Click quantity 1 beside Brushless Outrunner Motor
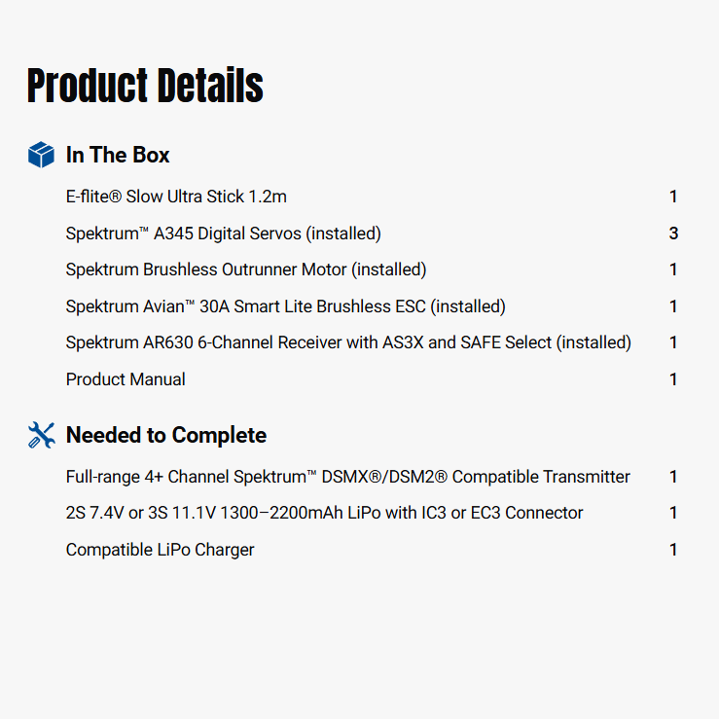The image size is (719, 719). tap(673, 270)
